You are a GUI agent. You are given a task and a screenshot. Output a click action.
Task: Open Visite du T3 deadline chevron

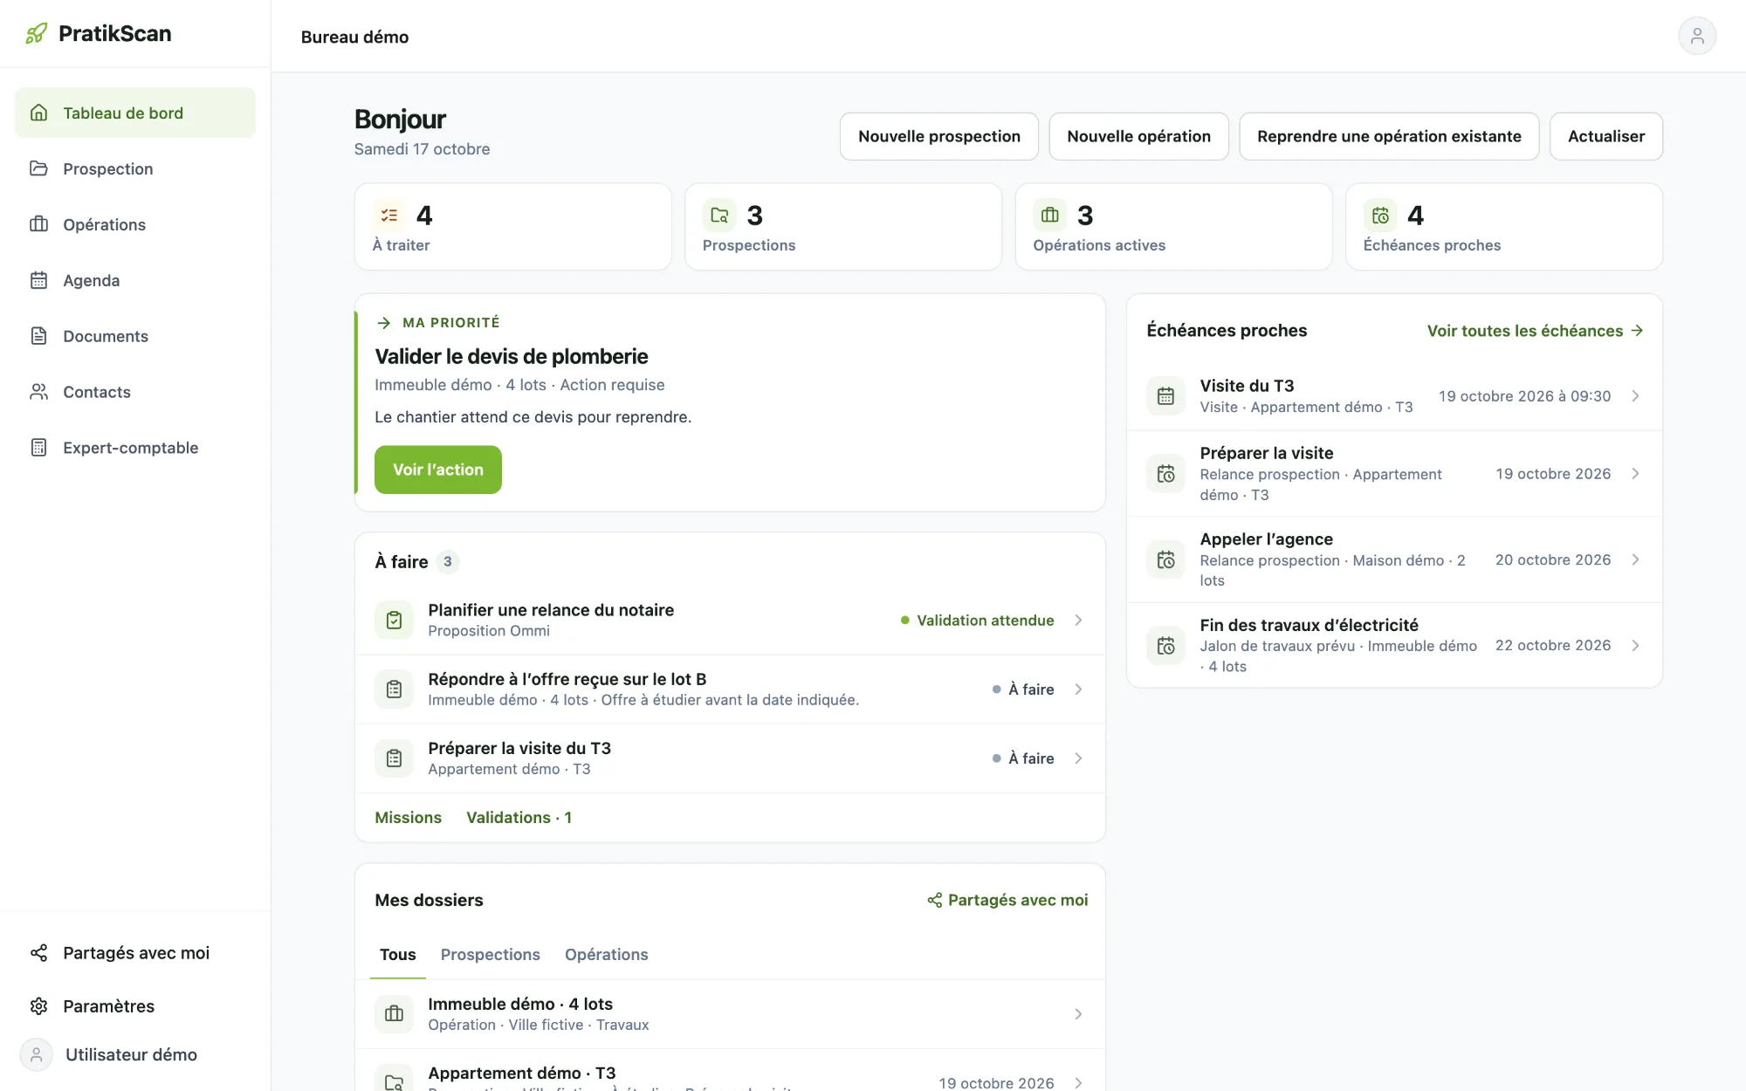point(1635,396)
